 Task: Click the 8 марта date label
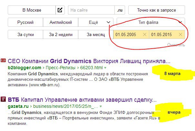click(172, 73)
